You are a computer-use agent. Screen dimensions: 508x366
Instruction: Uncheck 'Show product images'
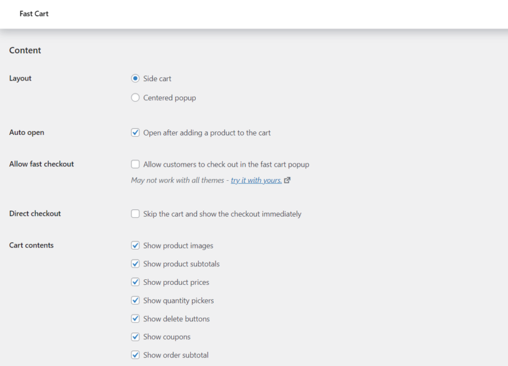point(135,245)
